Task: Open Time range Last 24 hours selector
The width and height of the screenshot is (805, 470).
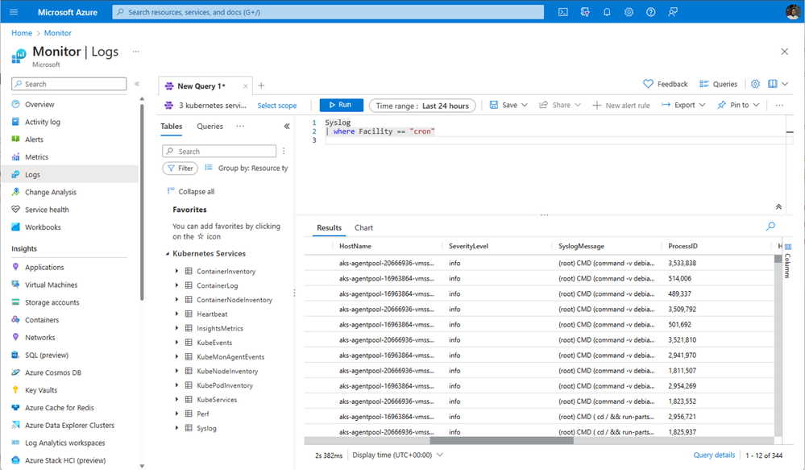Action: (x=422, y=106)
